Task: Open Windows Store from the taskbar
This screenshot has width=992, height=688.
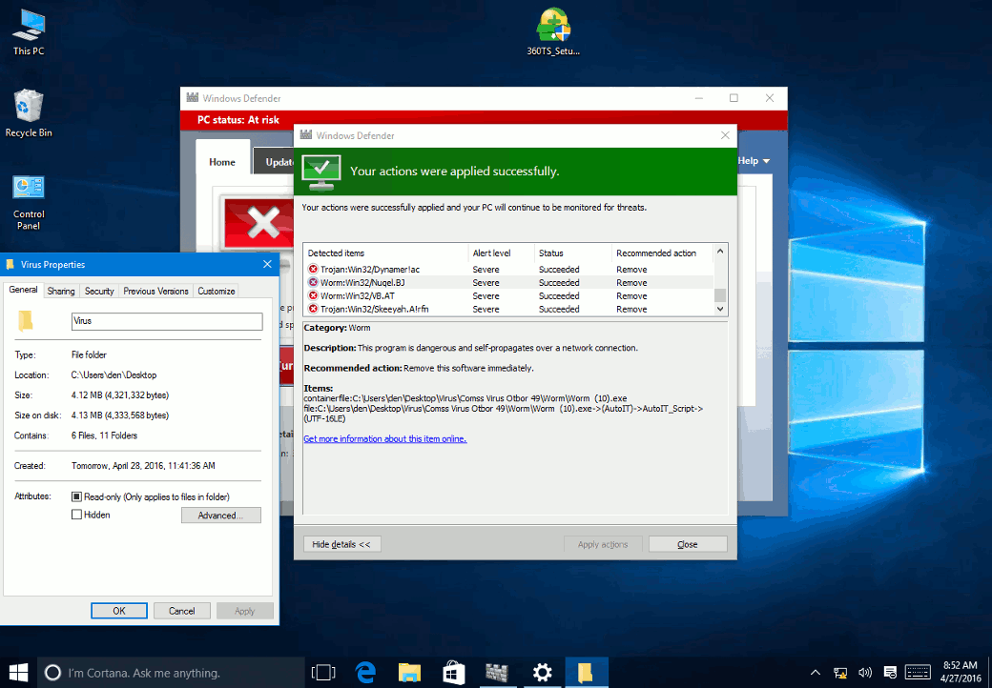Action: pyautogui.click(x=453, y=673)
